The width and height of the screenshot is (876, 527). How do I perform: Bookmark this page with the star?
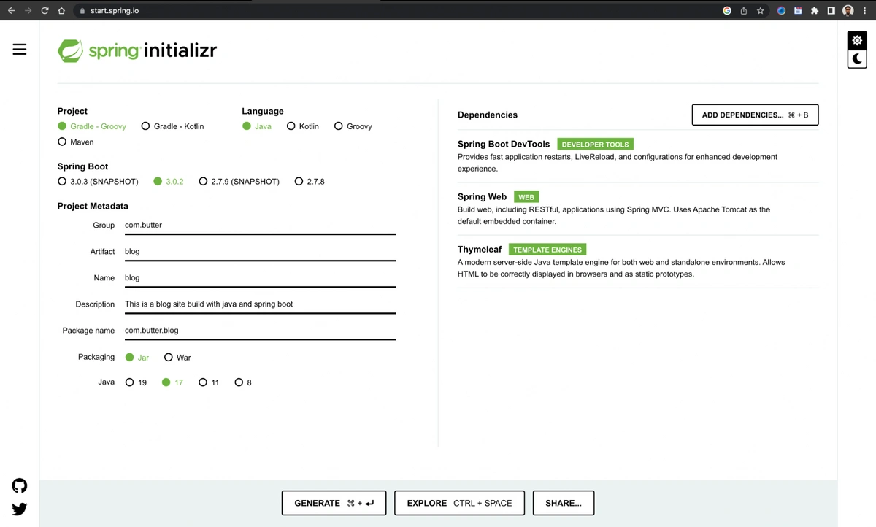(x=760, y=11)
